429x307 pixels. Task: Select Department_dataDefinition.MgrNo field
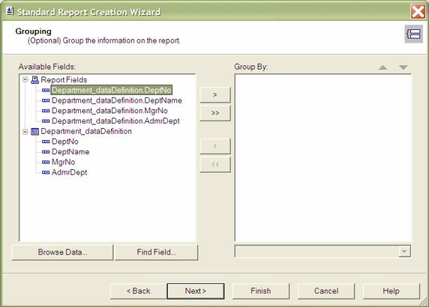[x=109, y=111]
